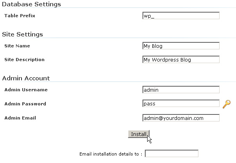Focus the Admin Password input box

pyautogui.click(x=181, y=104)
